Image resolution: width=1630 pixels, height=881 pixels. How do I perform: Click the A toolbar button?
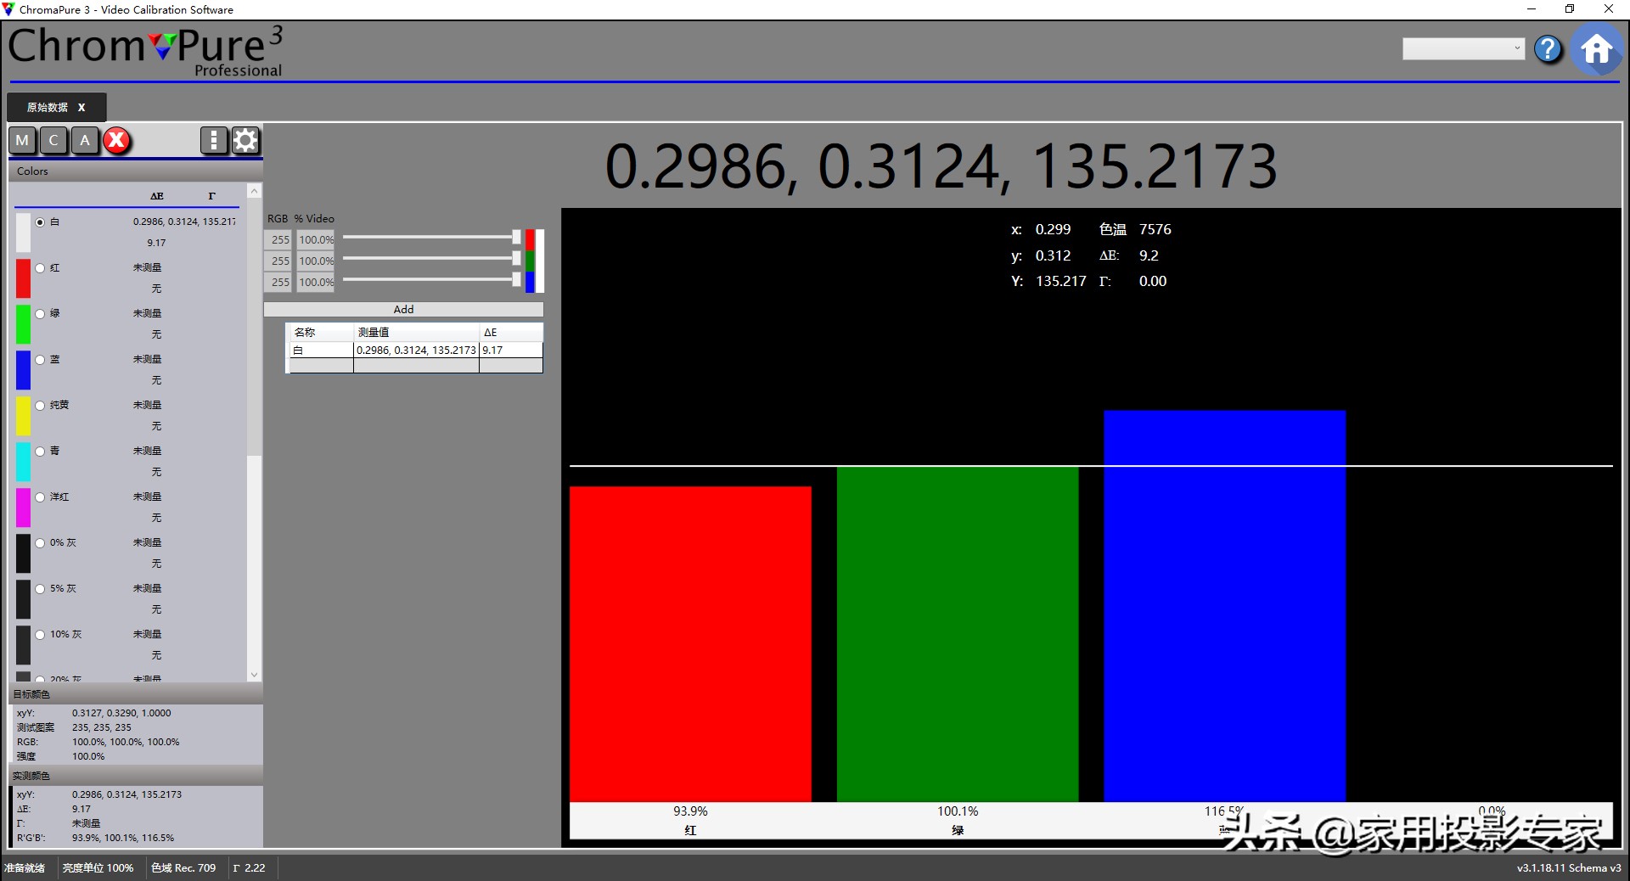(x=85, y=140)
